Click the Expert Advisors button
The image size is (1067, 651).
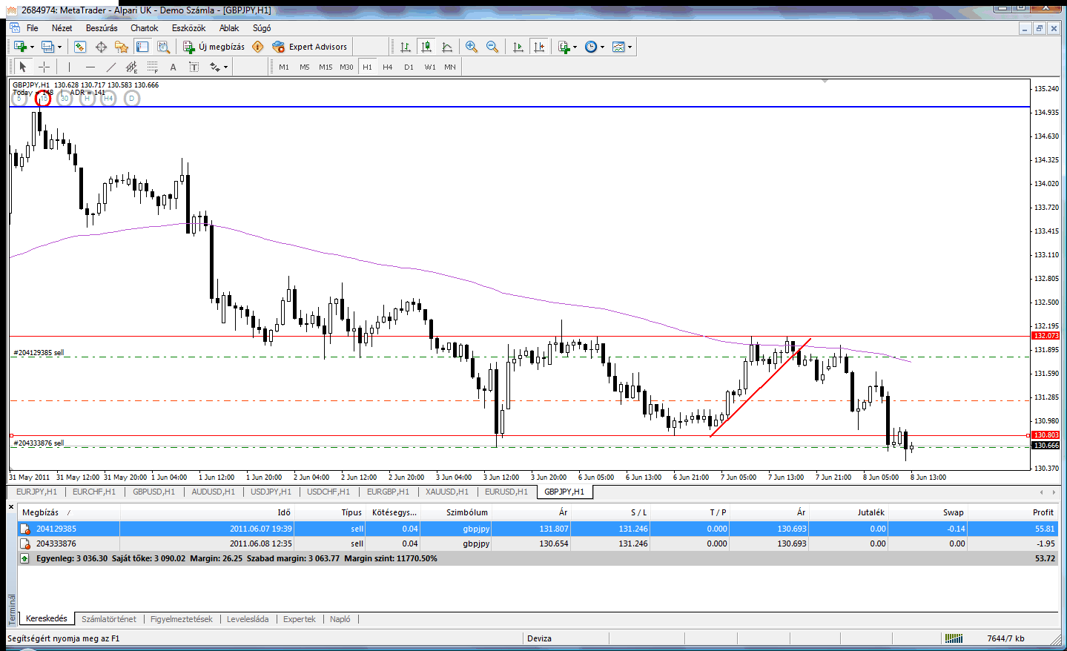(310, 47)
